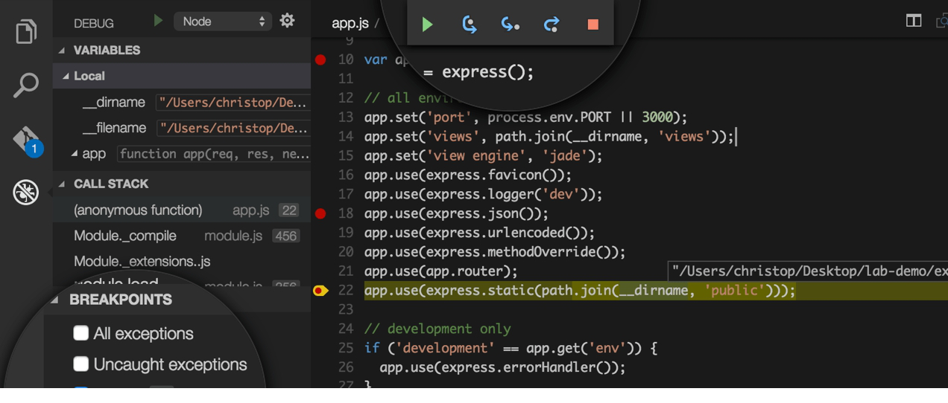The height and width of the screenshot is (403, 948).
Task: Remove the breakpoint dot on line 18
Action: click(x=320, y=214)
